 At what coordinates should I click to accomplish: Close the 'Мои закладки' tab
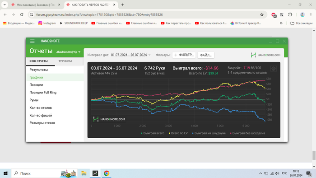tap(59, 5)
